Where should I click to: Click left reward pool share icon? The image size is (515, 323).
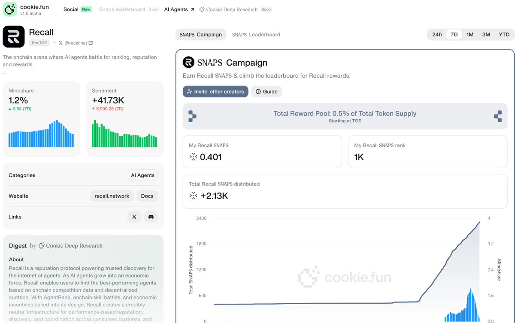[x=192, y=116]
